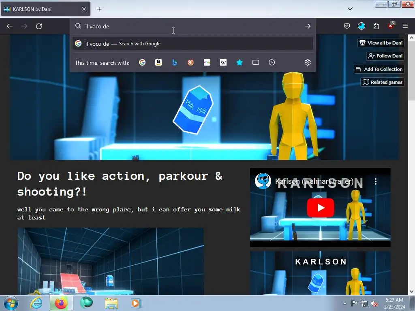415x311 pixels.
Task: Open search settings gear
Action: [x=307, y=62]
